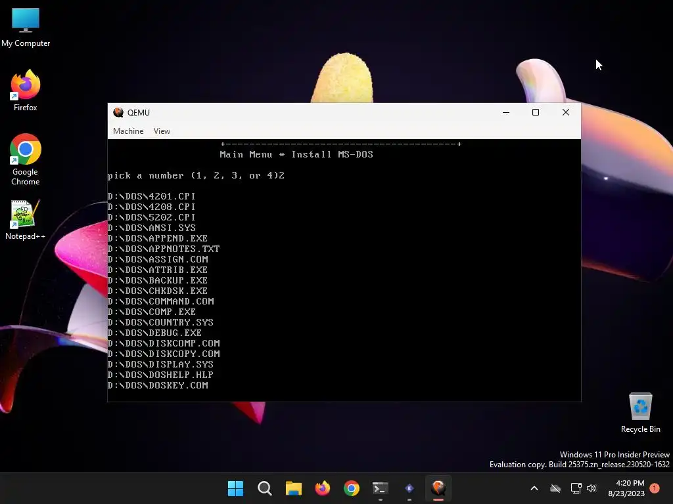Click the 'D:\DOS\DISPLAY.SYS' line

[160, 364]
